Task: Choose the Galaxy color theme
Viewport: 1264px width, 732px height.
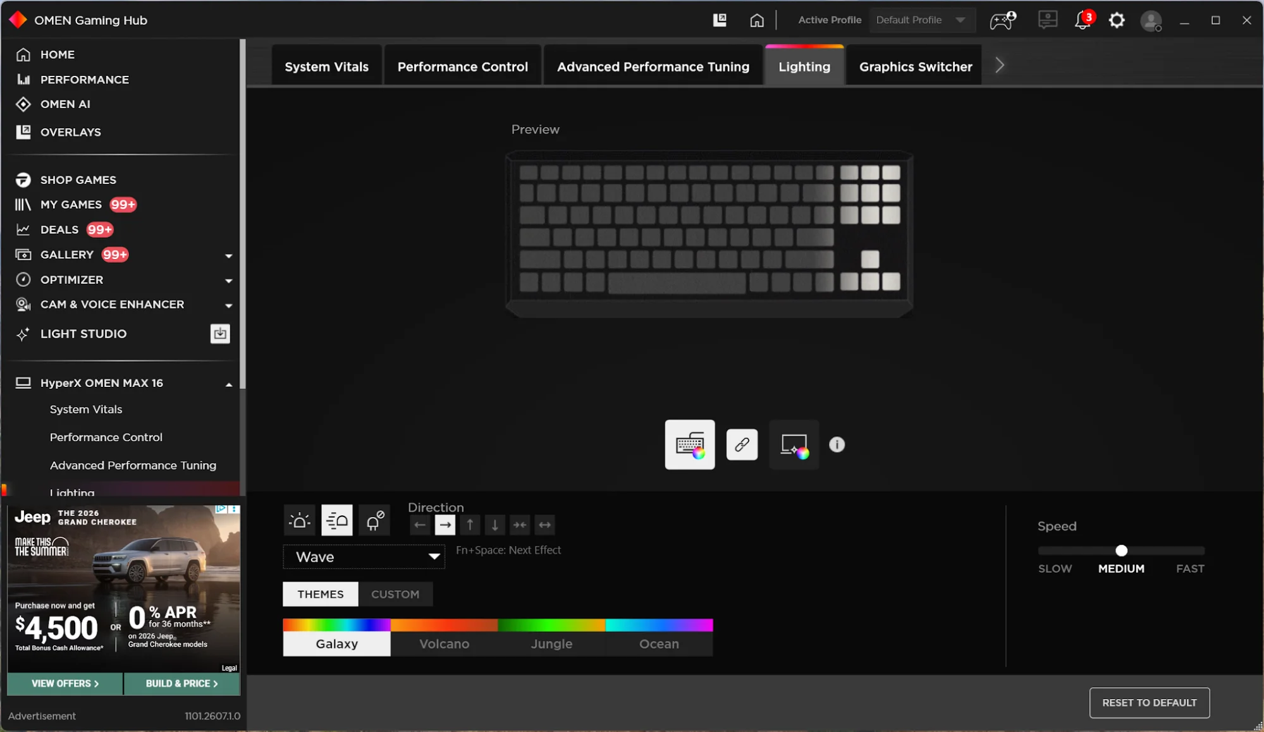Action: tap(336, 637)
